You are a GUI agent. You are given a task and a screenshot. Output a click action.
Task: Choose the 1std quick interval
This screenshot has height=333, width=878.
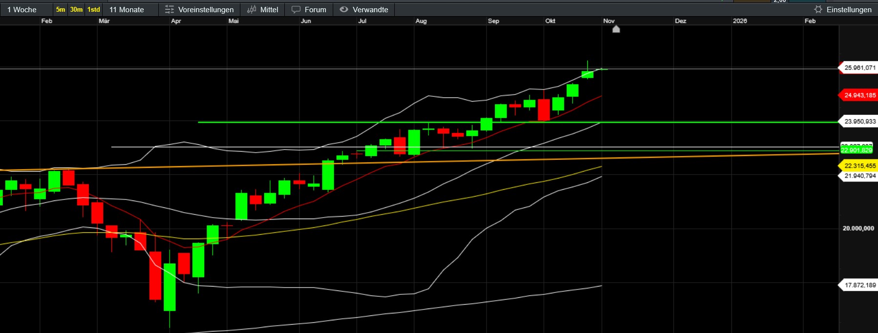(x=93, y=10)
